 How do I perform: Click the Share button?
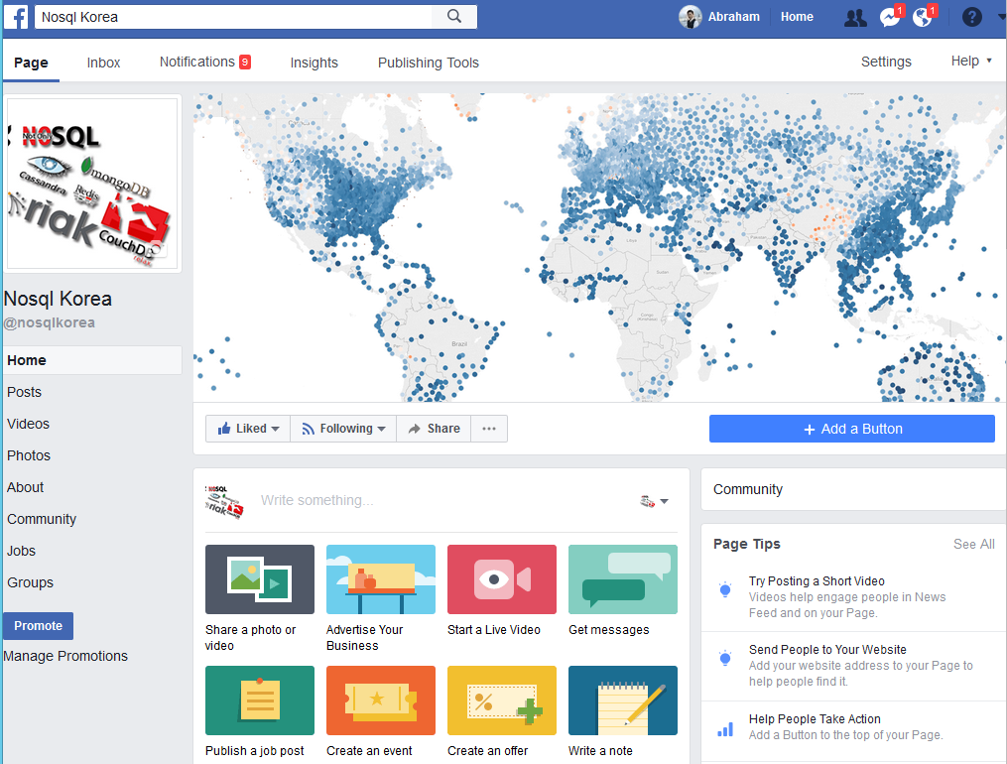coord(435,429)
